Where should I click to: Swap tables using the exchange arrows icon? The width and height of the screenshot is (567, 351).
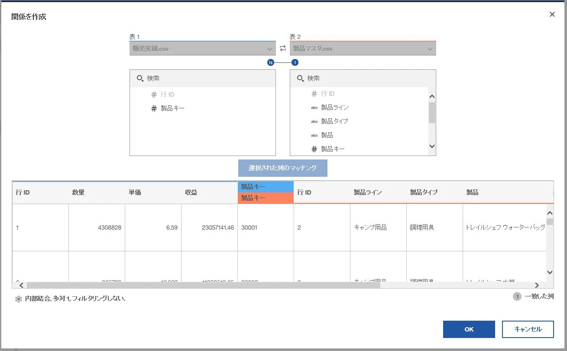pyautogui.click(x=283, y=49)
